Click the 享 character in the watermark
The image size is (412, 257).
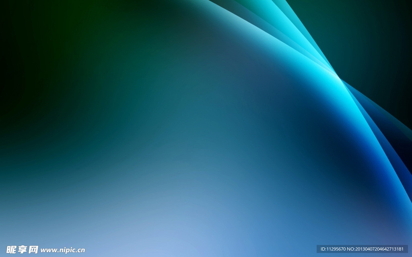(x=22, y=249)
